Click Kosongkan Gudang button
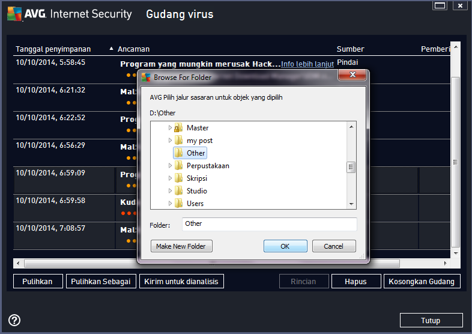This screenshot has width=472, height=334. click(x=422, y=281)
